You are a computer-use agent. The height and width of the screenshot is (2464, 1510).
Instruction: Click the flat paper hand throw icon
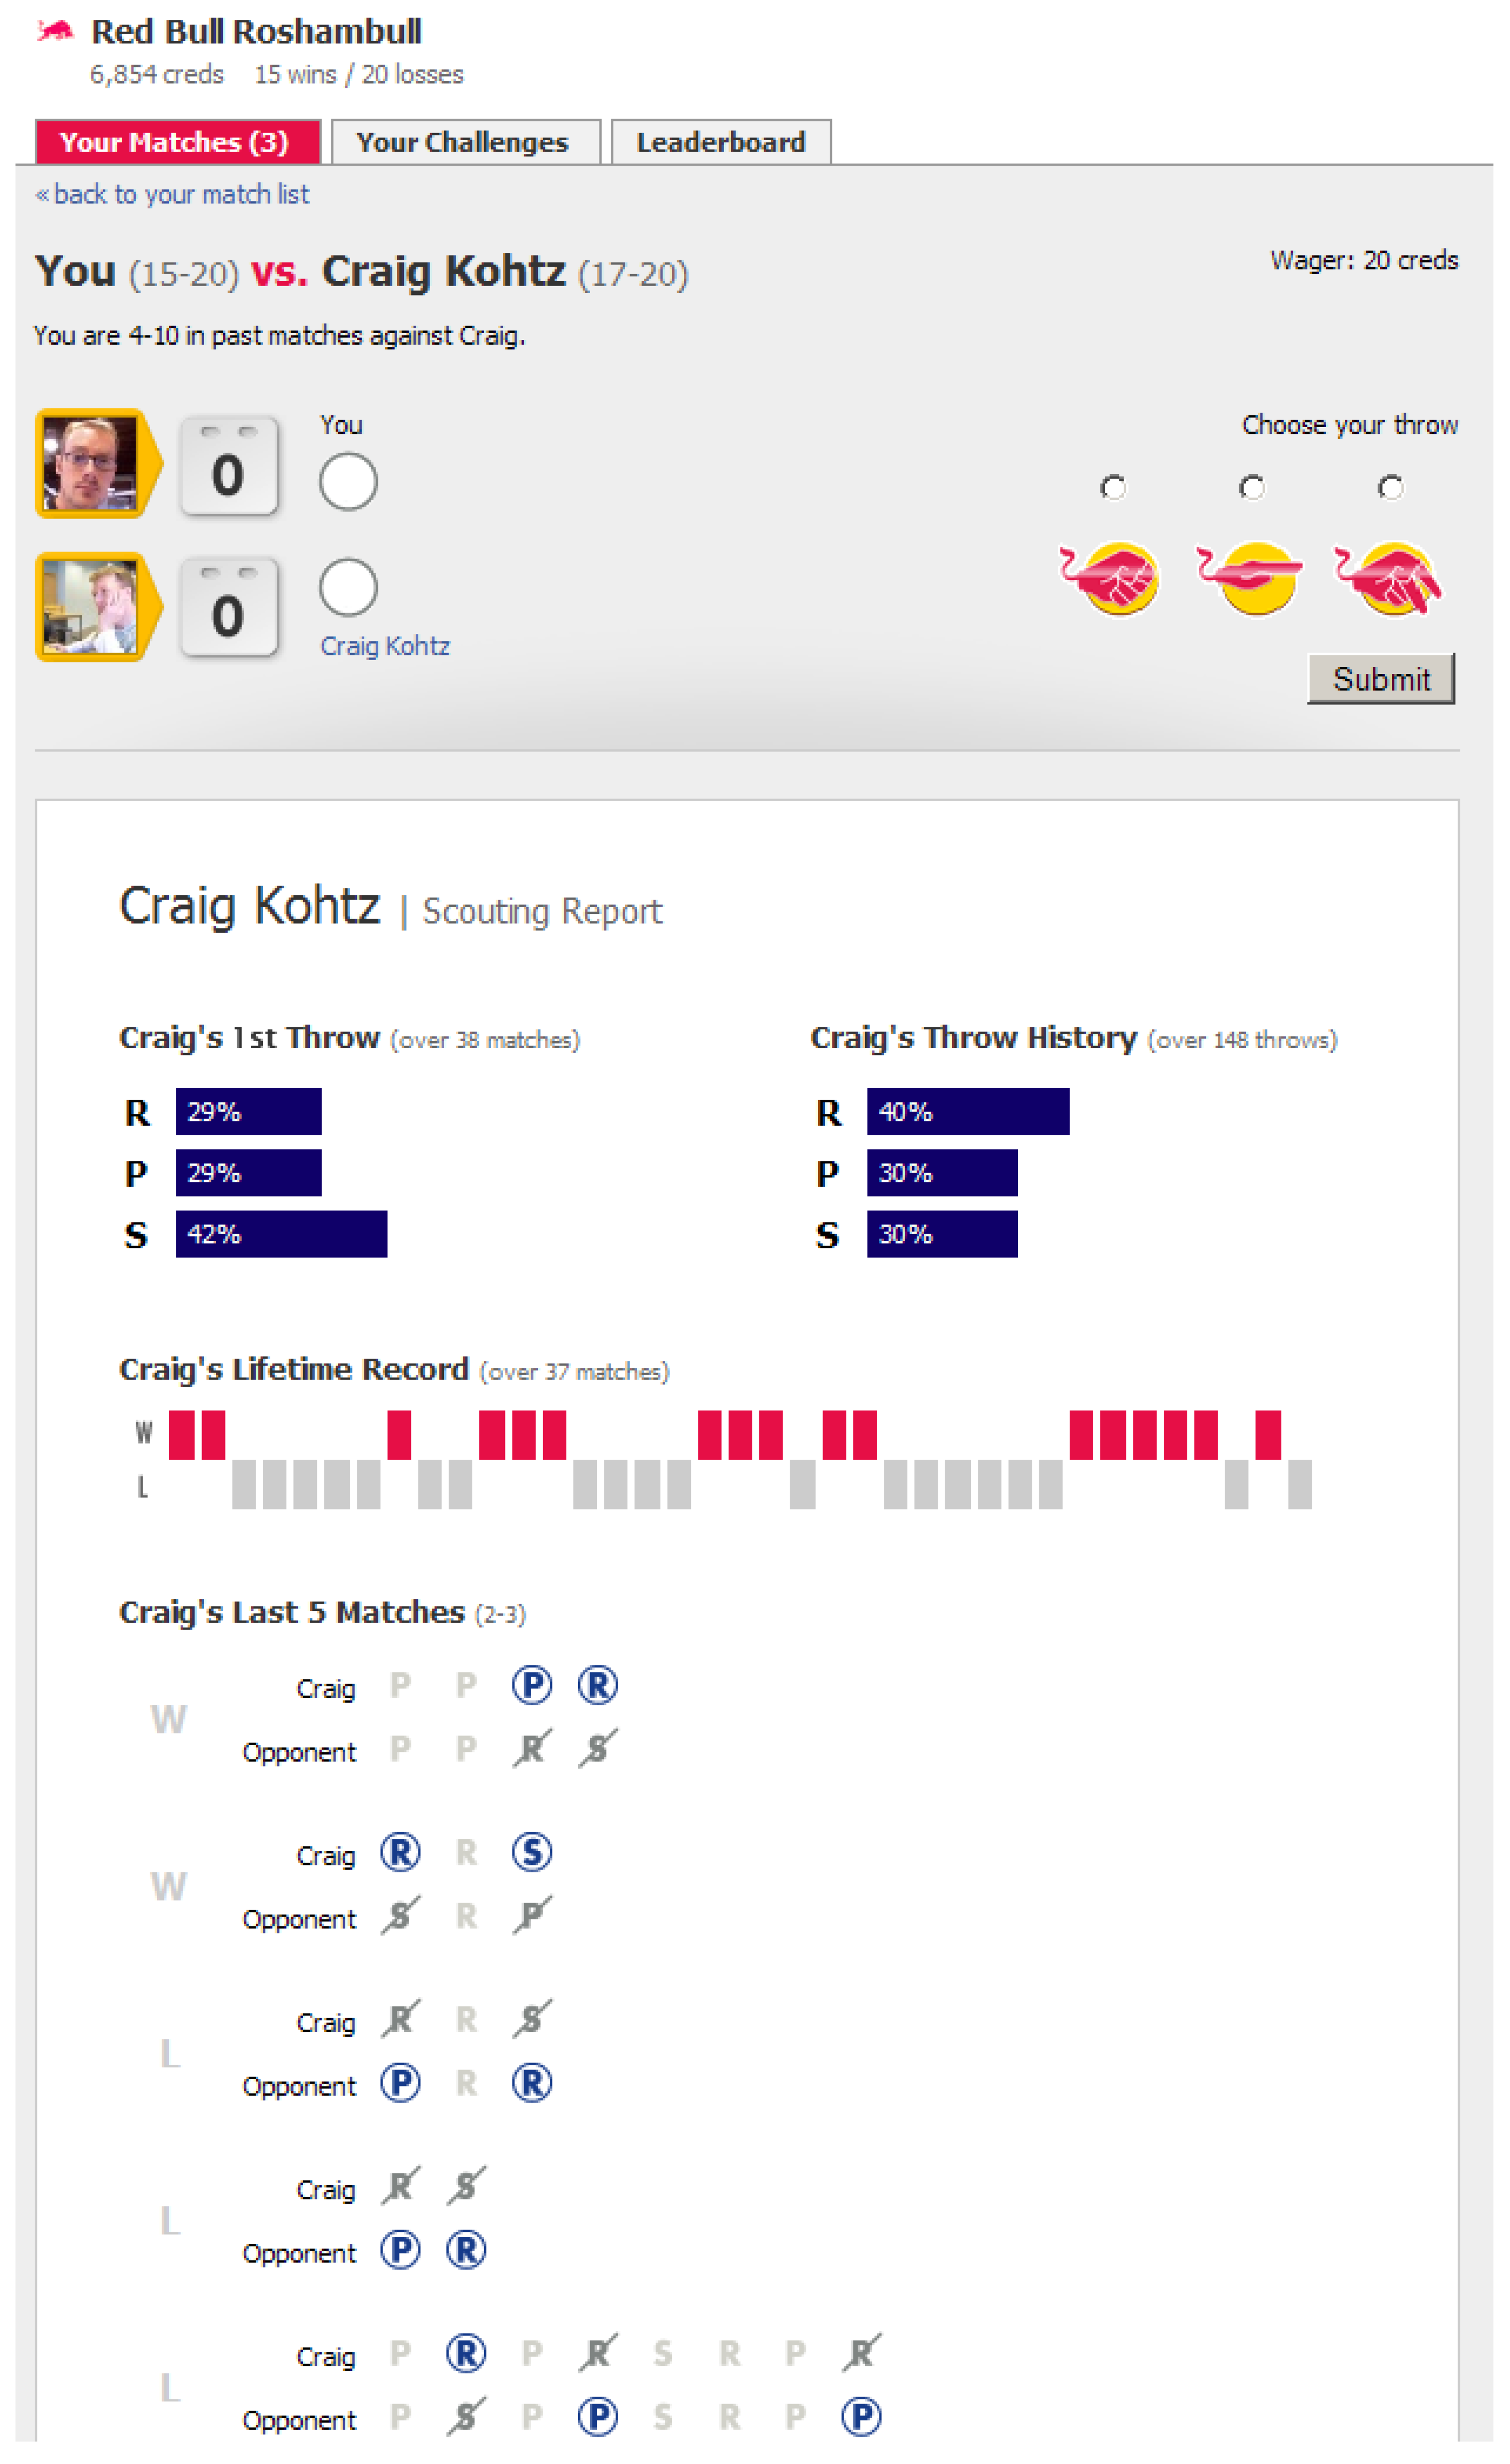[1250, 578]
